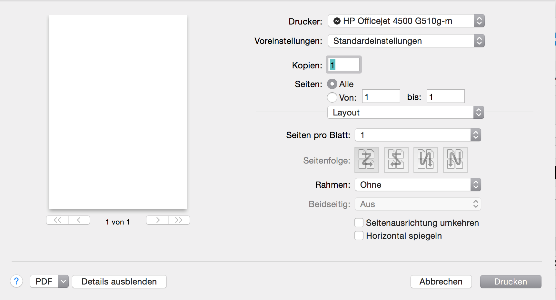The image size is (556, 300).
Task: Go to the previous preview page
Action: tap(79, 220)
